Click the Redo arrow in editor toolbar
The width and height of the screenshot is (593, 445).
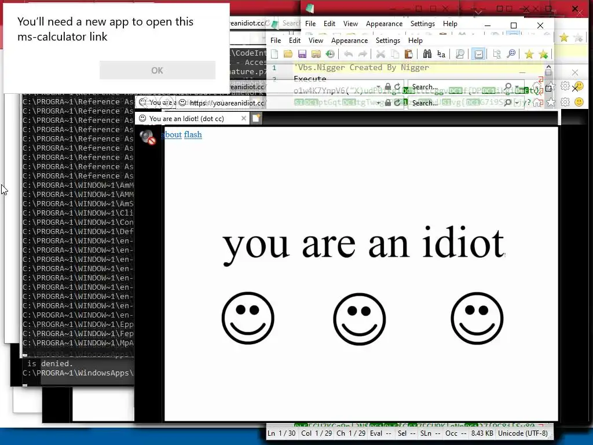[363, 54]
